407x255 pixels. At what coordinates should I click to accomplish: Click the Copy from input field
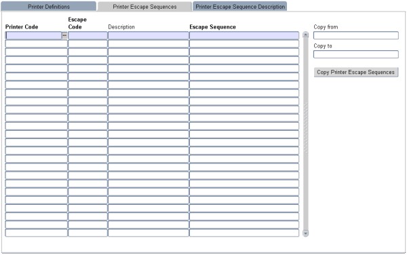tap(356, 35)
